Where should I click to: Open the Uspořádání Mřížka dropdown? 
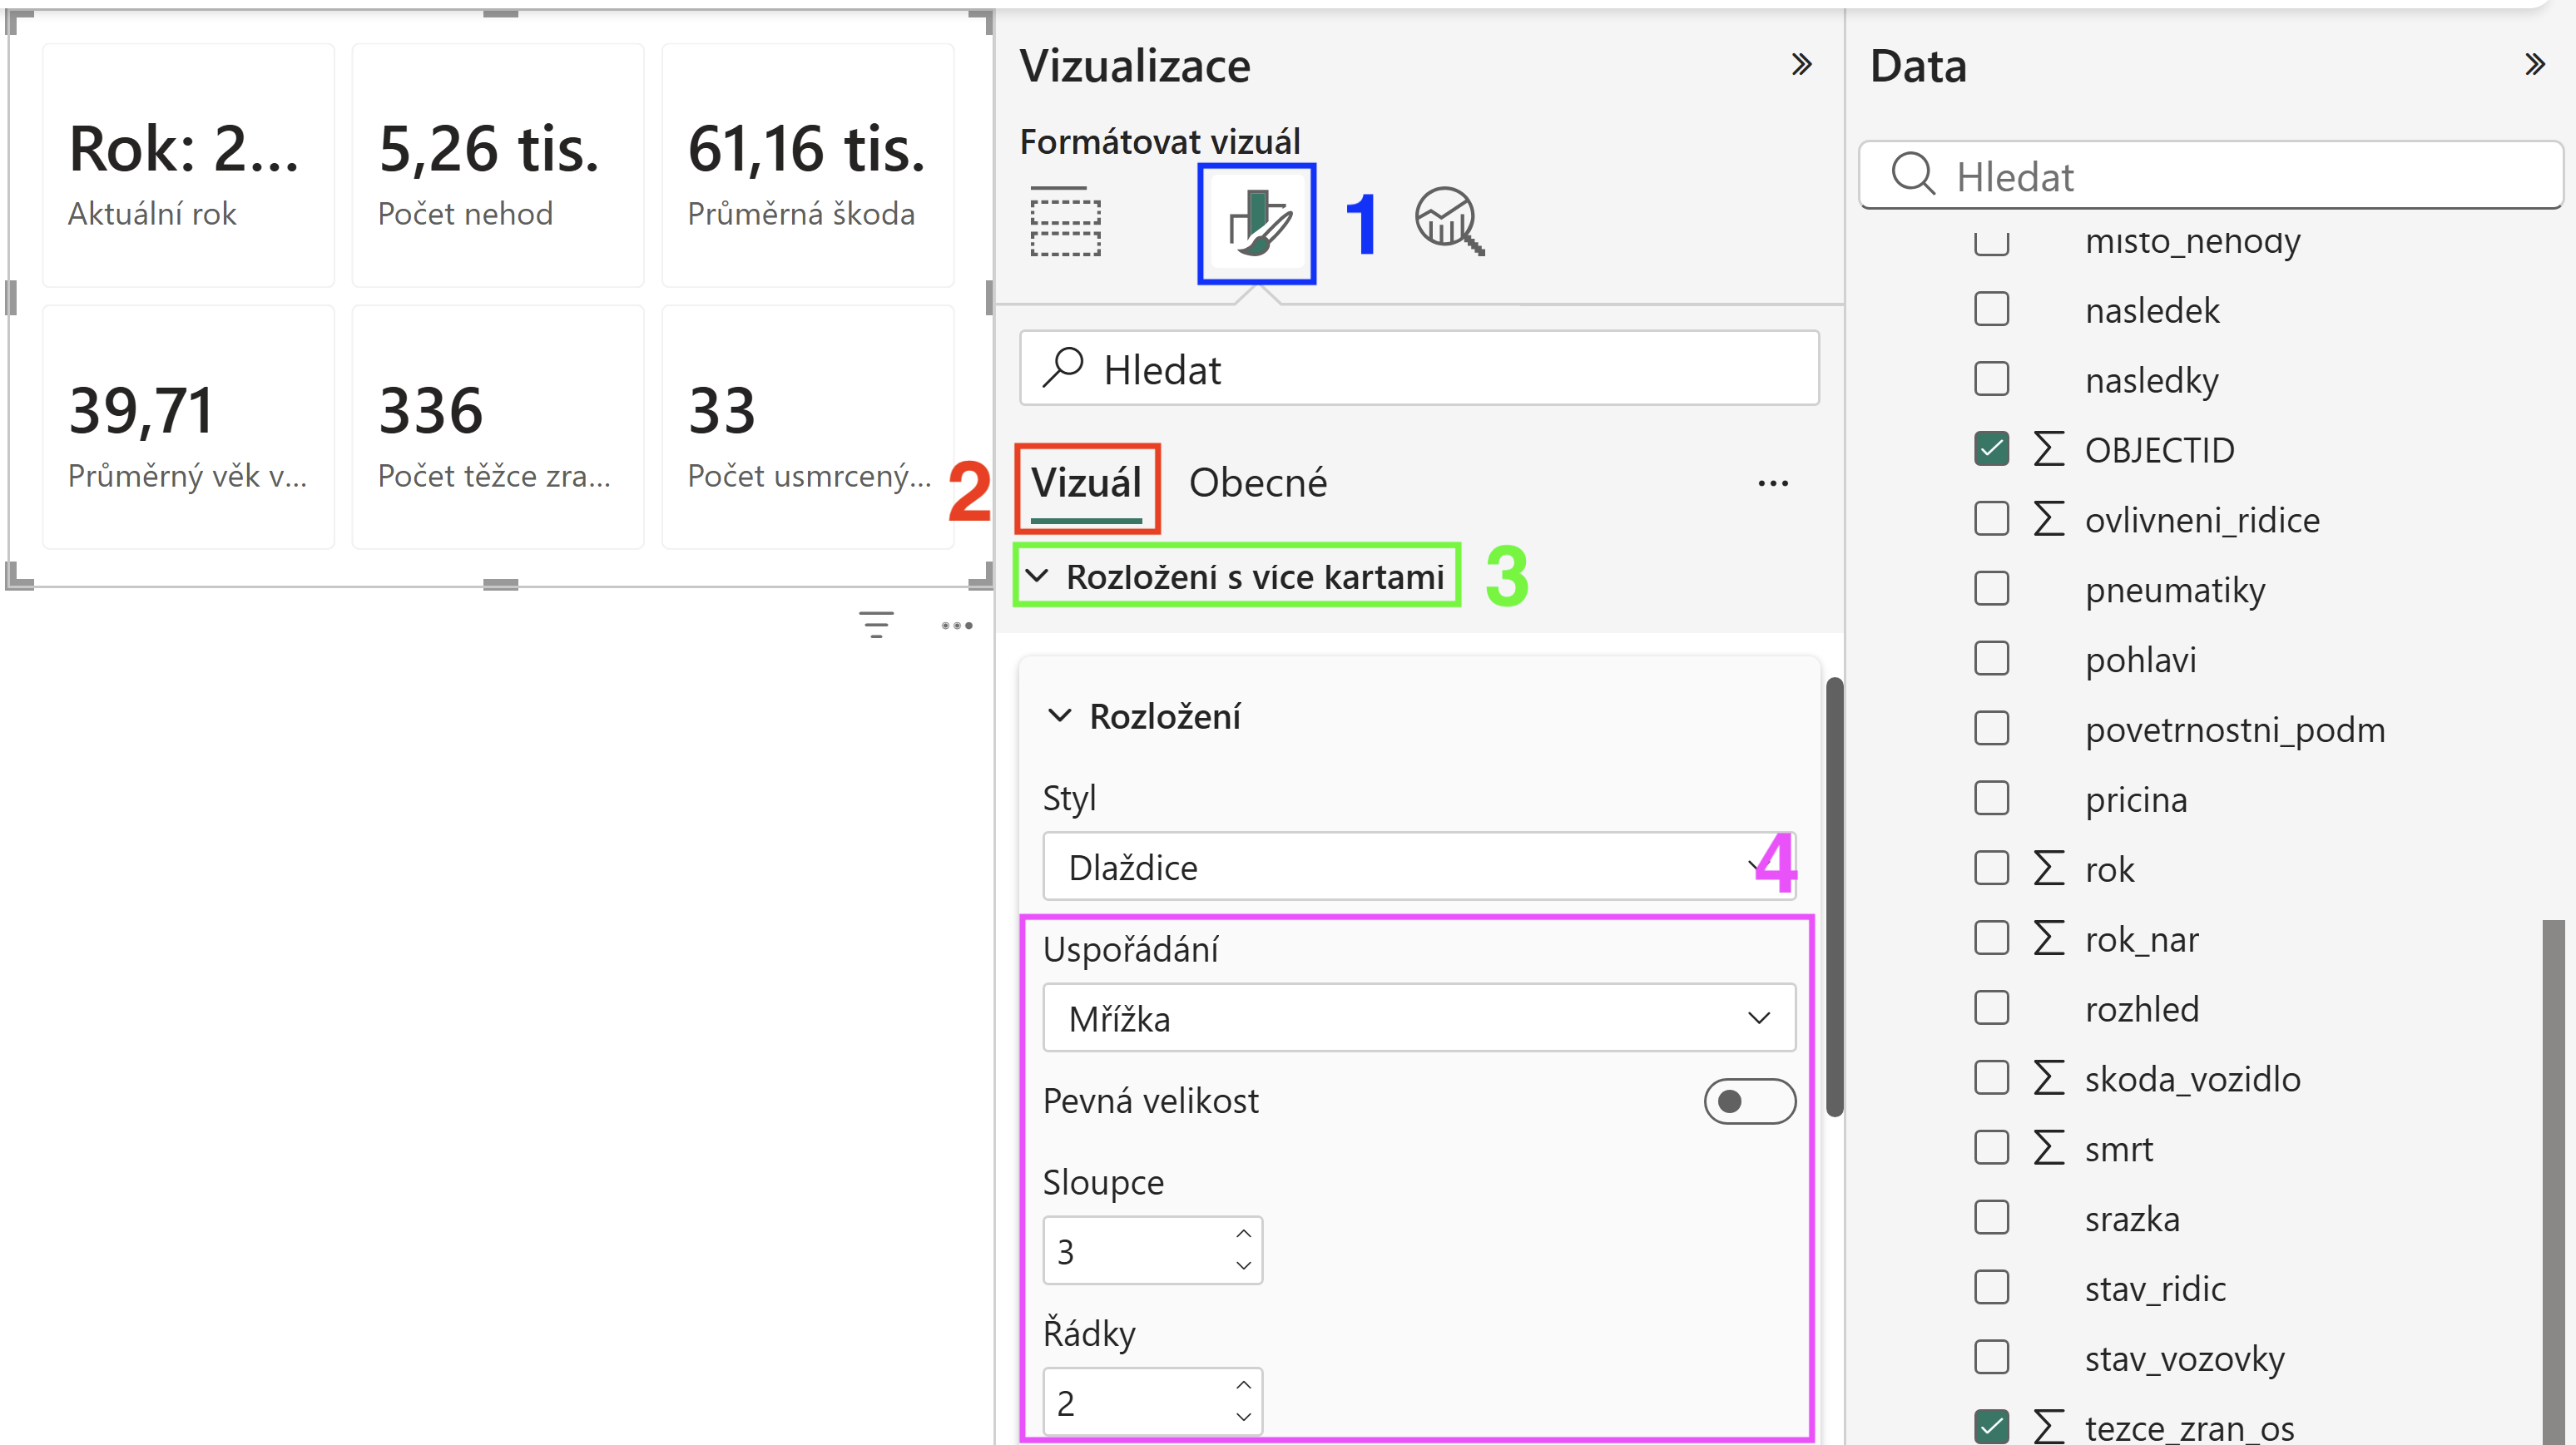(1419, 1018)
